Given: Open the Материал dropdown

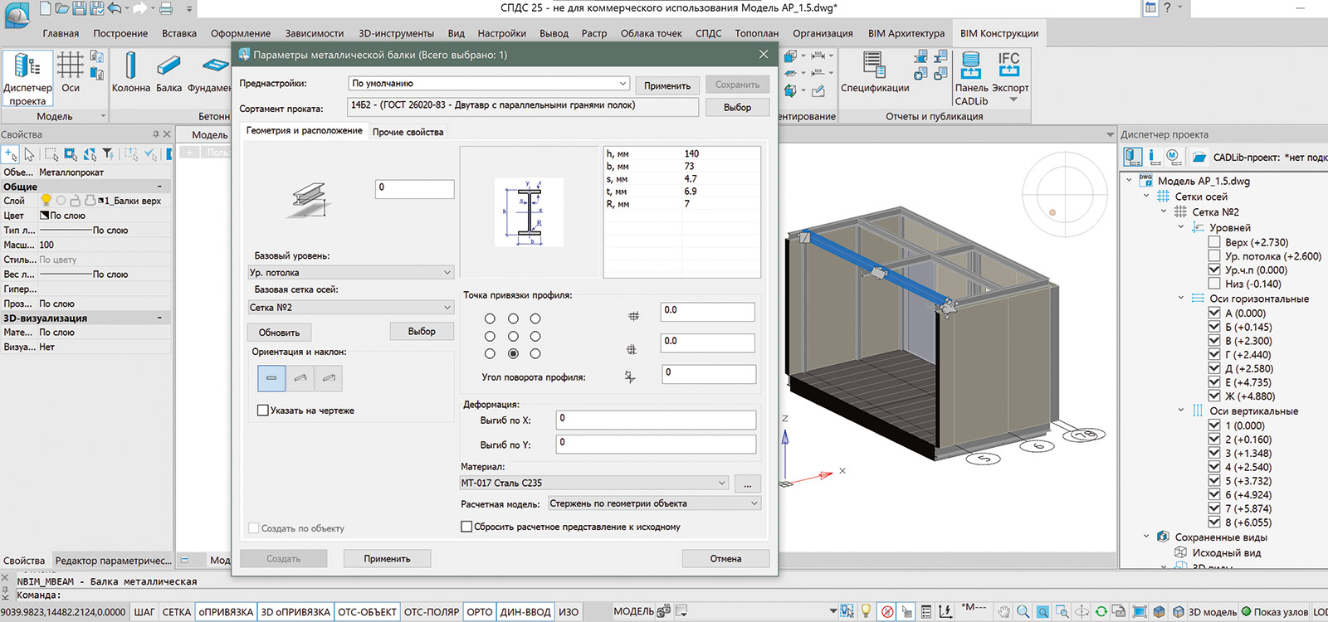Looking at the screenshot, I should (x=594, y=483).
